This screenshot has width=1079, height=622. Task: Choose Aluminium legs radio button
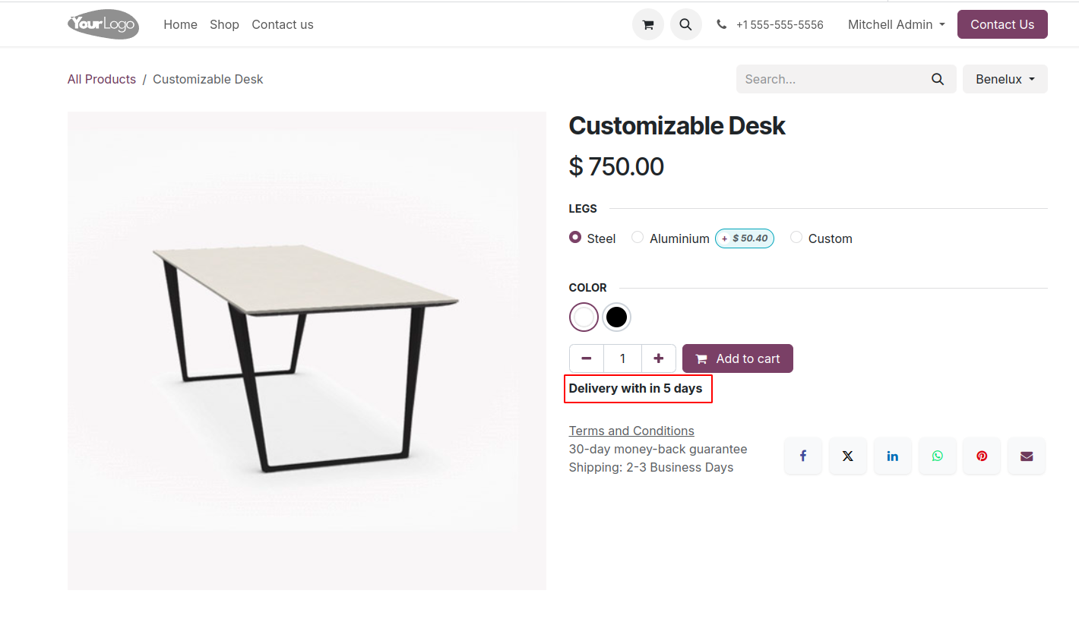coord(638,238)
